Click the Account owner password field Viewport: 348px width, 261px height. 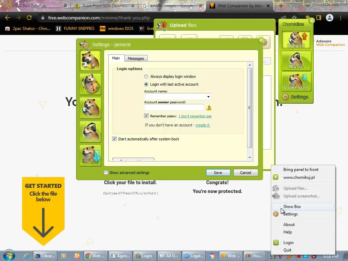click(174, 107)
